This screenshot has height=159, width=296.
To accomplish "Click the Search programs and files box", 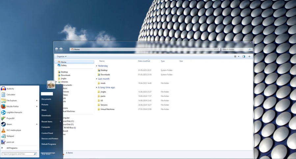I will [x=19, y=154].
